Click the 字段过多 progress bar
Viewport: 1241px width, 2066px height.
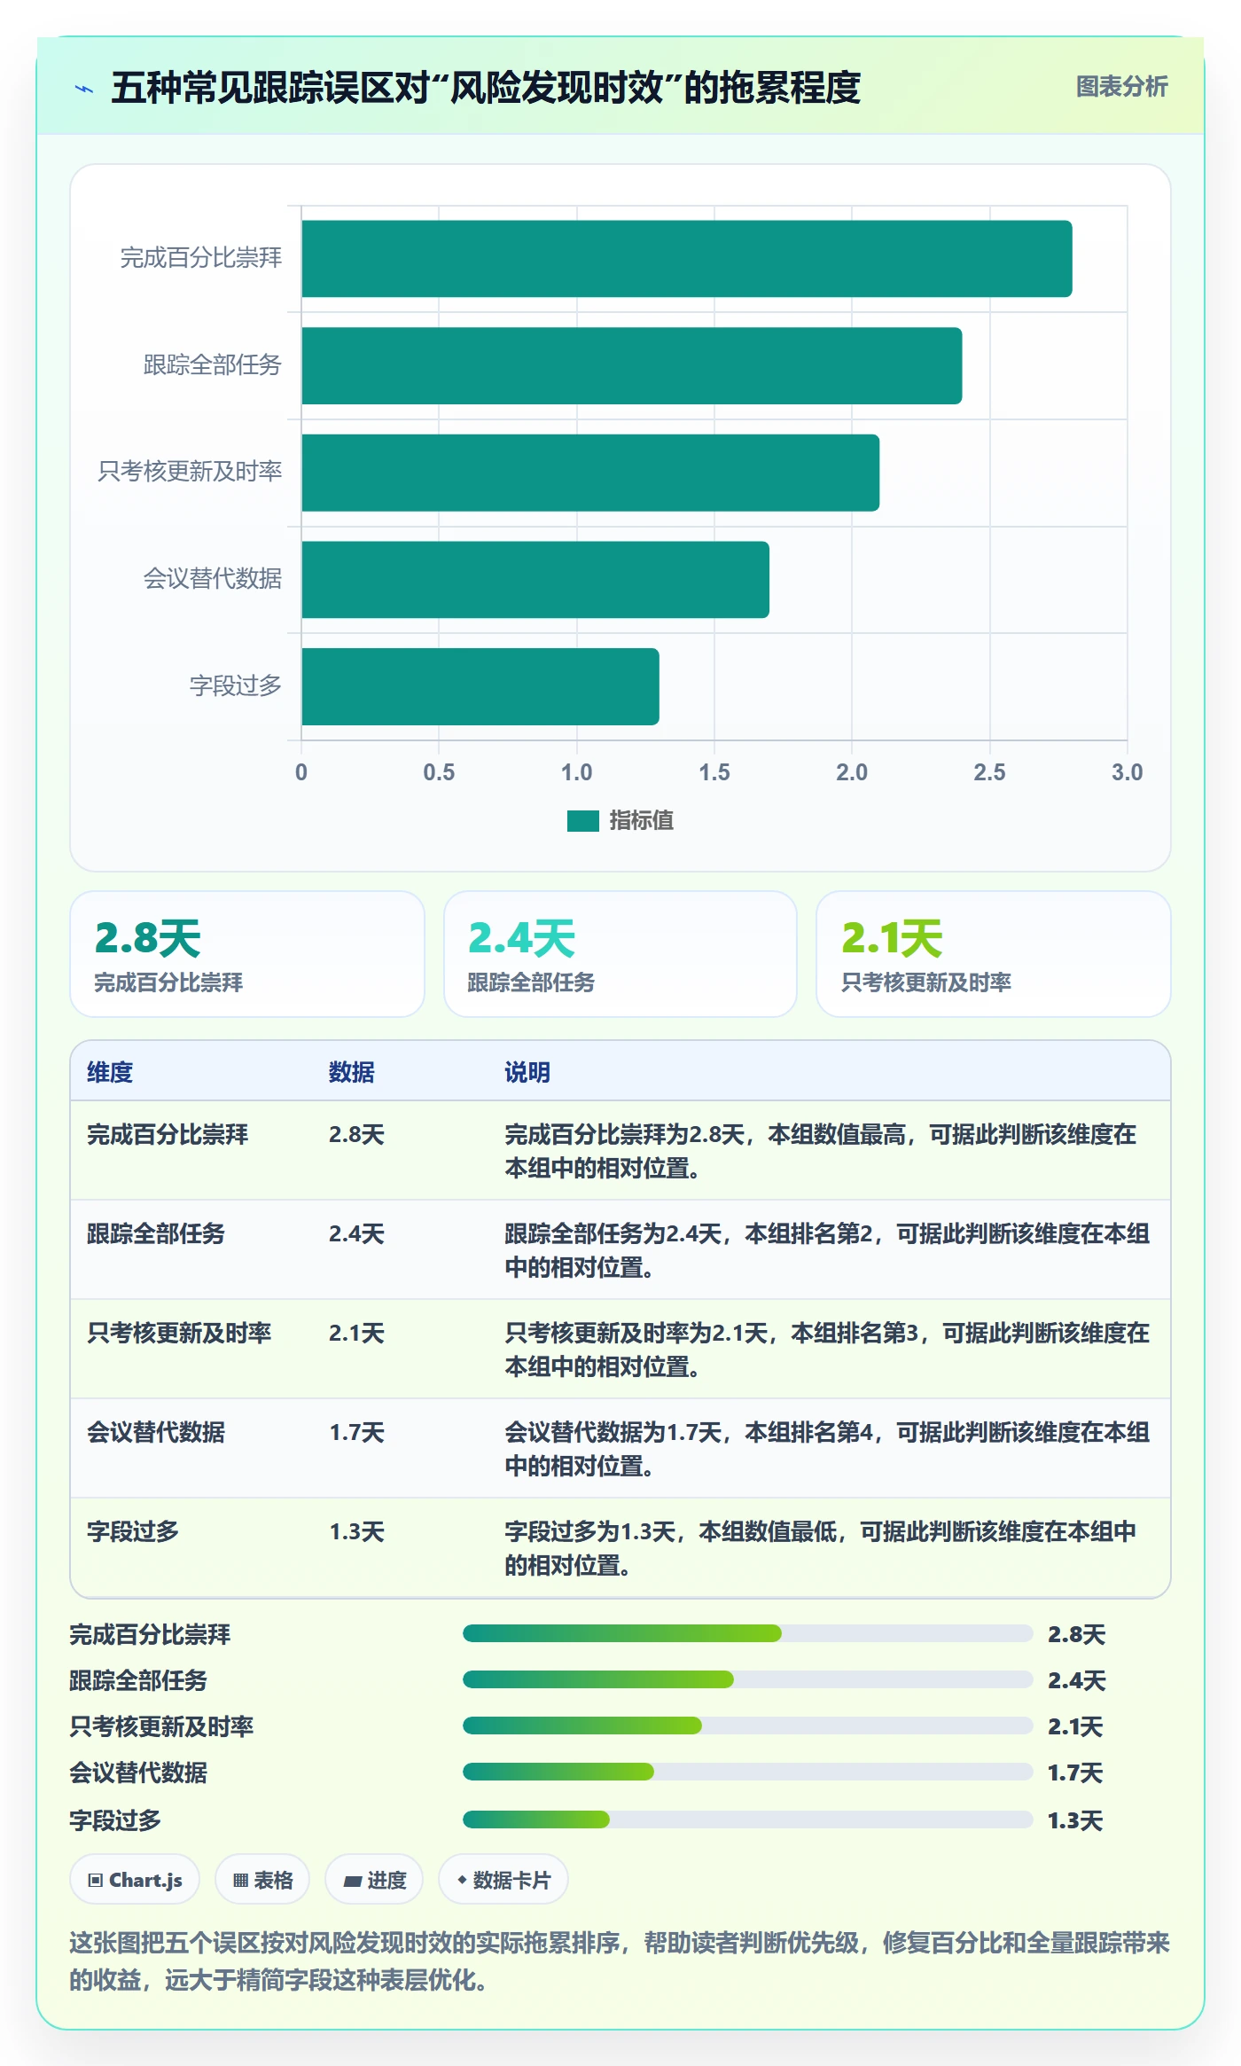point(747,1819)
